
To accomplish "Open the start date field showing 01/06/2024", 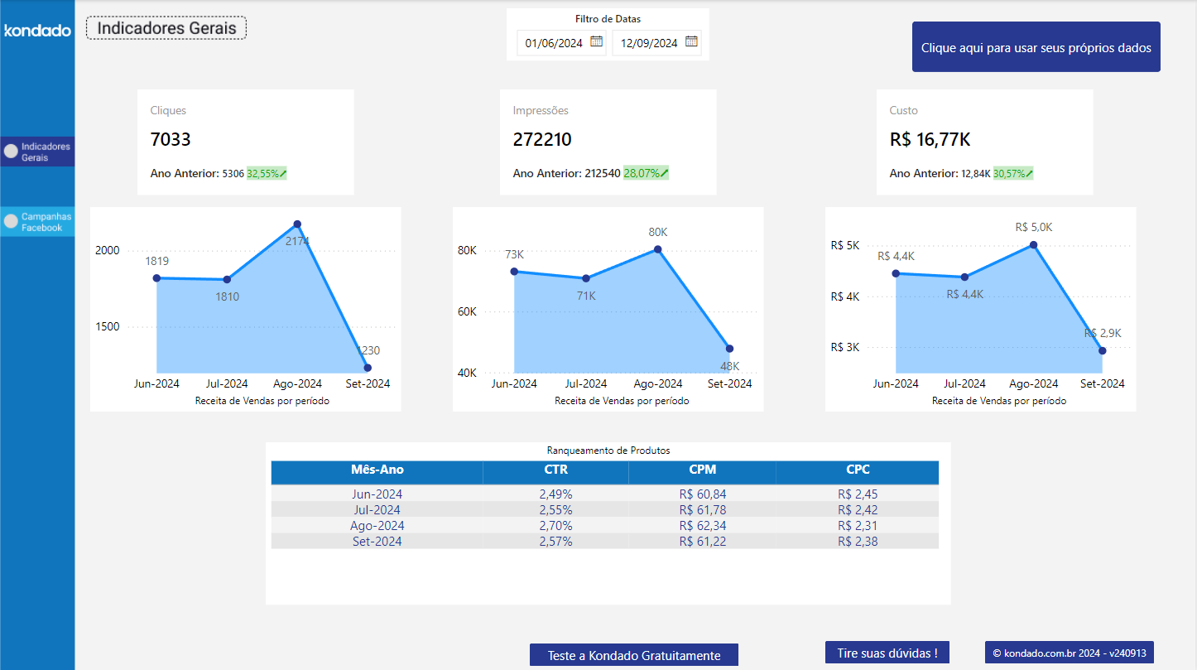I will point(553,42).
